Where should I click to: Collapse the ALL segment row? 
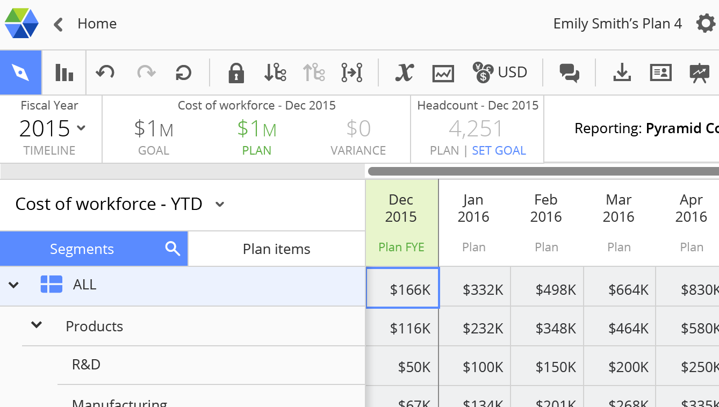(14, 285)
